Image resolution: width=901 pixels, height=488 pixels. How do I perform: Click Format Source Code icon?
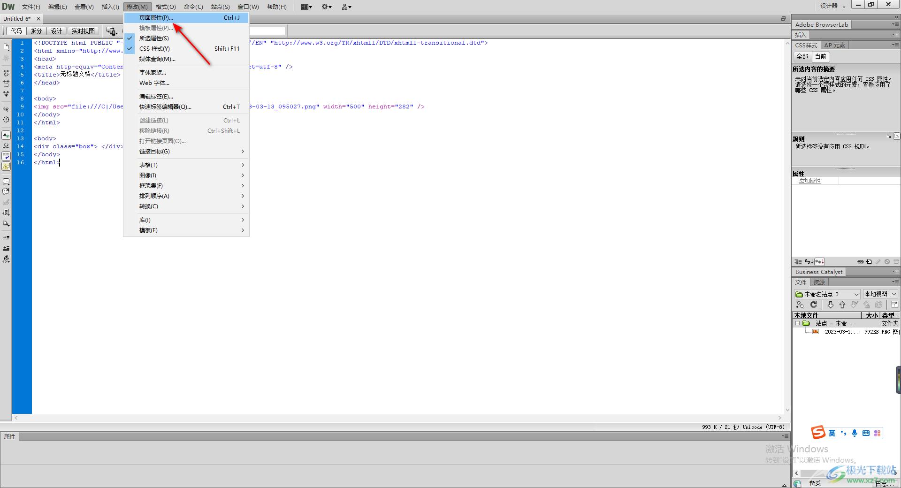point(6,259)
